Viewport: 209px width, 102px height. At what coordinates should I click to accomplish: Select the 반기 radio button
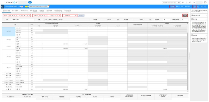[16, 20]
